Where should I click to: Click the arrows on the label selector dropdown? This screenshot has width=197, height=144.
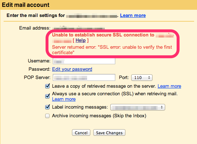click(162, 107)
